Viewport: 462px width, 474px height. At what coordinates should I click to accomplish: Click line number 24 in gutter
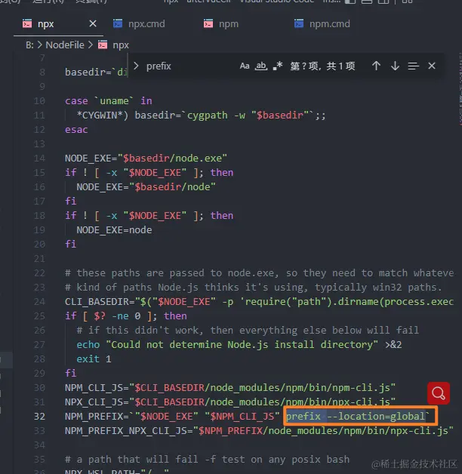pos(39,302)
